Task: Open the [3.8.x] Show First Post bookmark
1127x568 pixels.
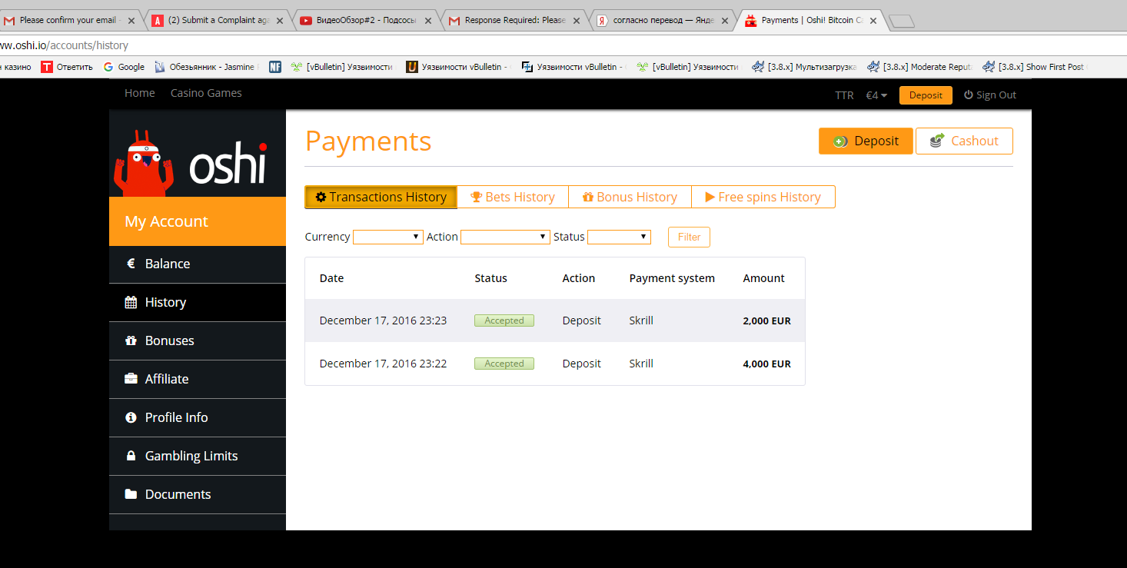Action: coord(1034,67)
